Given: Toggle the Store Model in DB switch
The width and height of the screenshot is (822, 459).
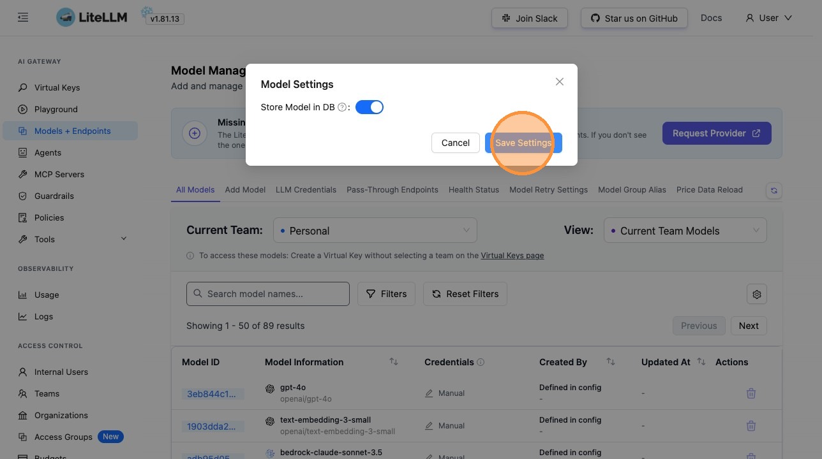Looking at the screenshot, I should [370, 107].
